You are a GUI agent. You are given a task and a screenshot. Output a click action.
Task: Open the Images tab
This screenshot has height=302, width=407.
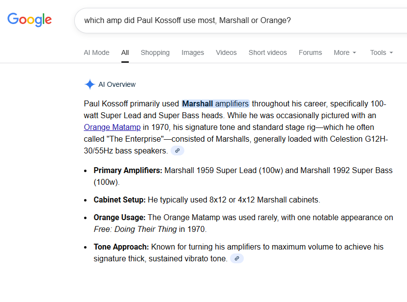pyautogui.click(x=193, y=52)
